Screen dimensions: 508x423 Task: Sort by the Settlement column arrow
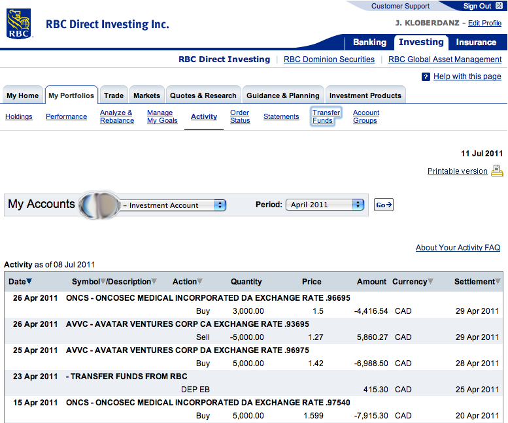[x=498, y=282]
